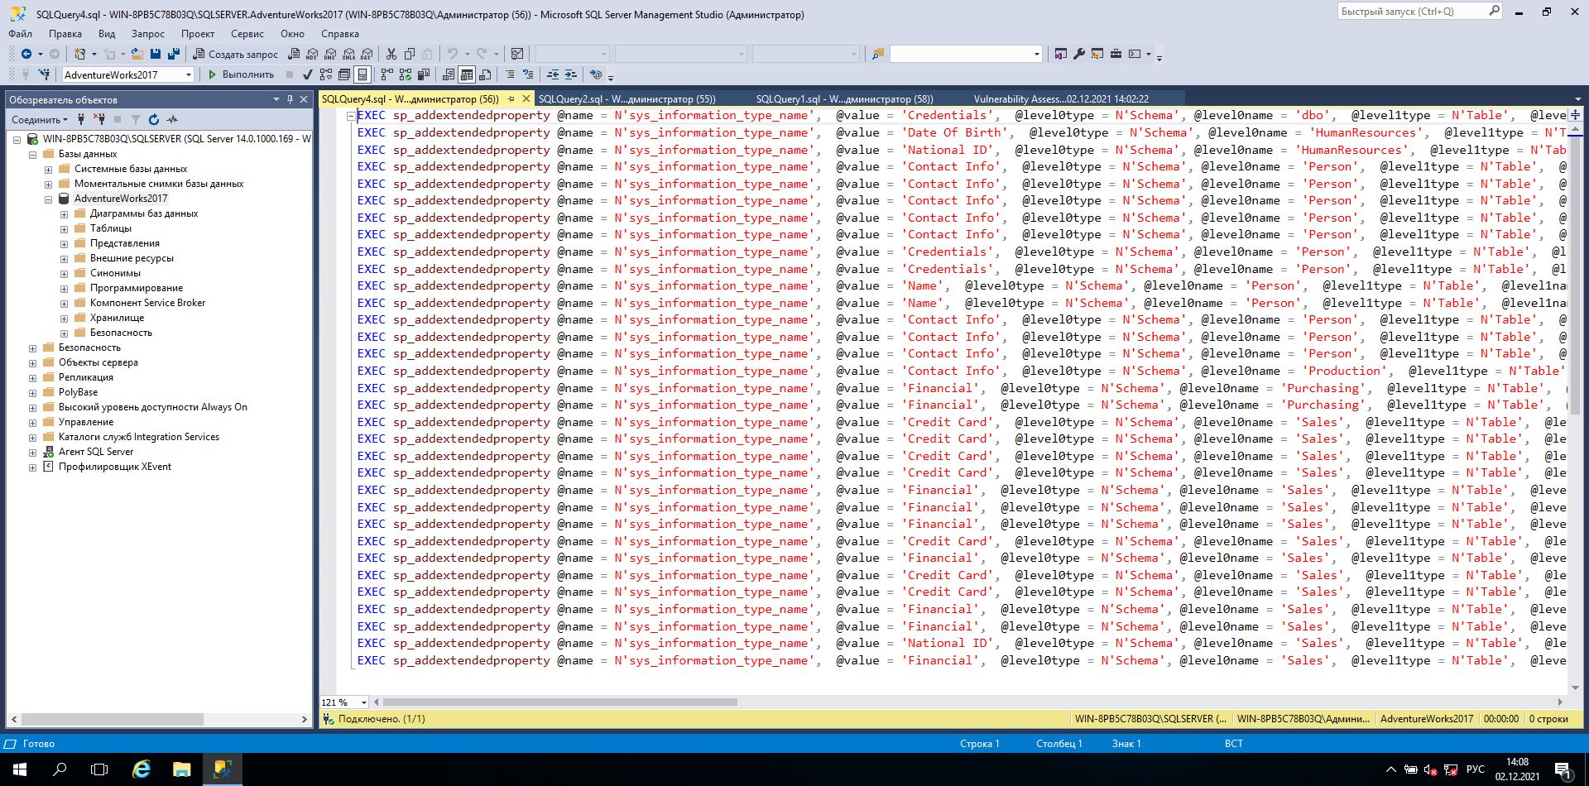
Task: Open the Соединить dropdown
Action: (x=40, y=119)
